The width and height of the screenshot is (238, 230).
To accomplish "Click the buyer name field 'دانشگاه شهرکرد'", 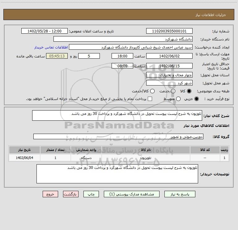I will click(123, 39).
